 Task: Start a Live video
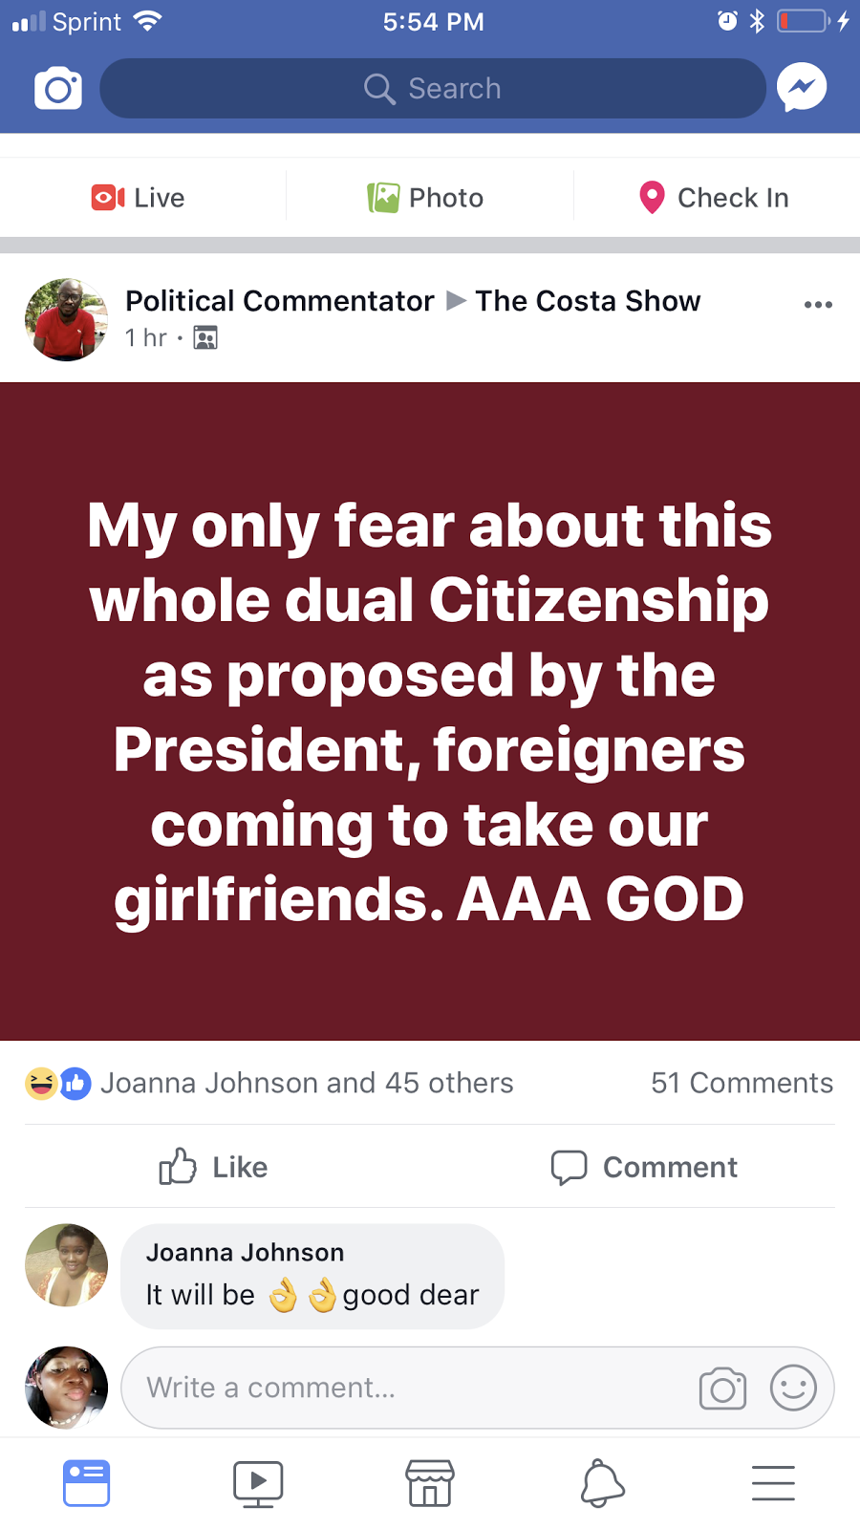click(139, 198)
